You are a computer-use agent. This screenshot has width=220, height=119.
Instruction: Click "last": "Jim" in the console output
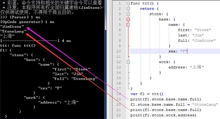click(68, 74)
